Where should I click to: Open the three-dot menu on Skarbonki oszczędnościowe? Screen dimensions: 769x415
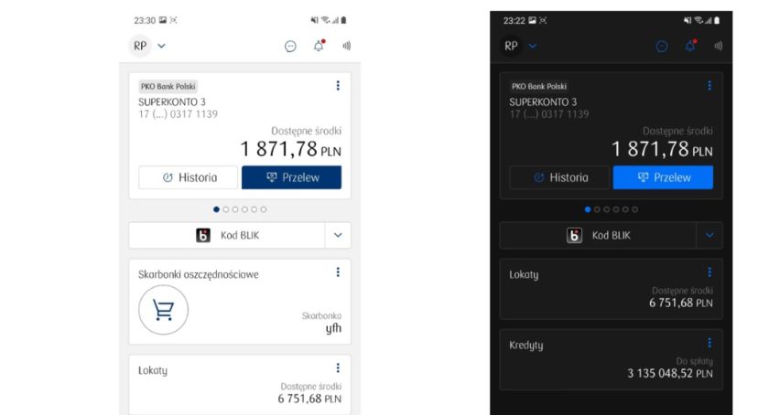click(338, 271)
